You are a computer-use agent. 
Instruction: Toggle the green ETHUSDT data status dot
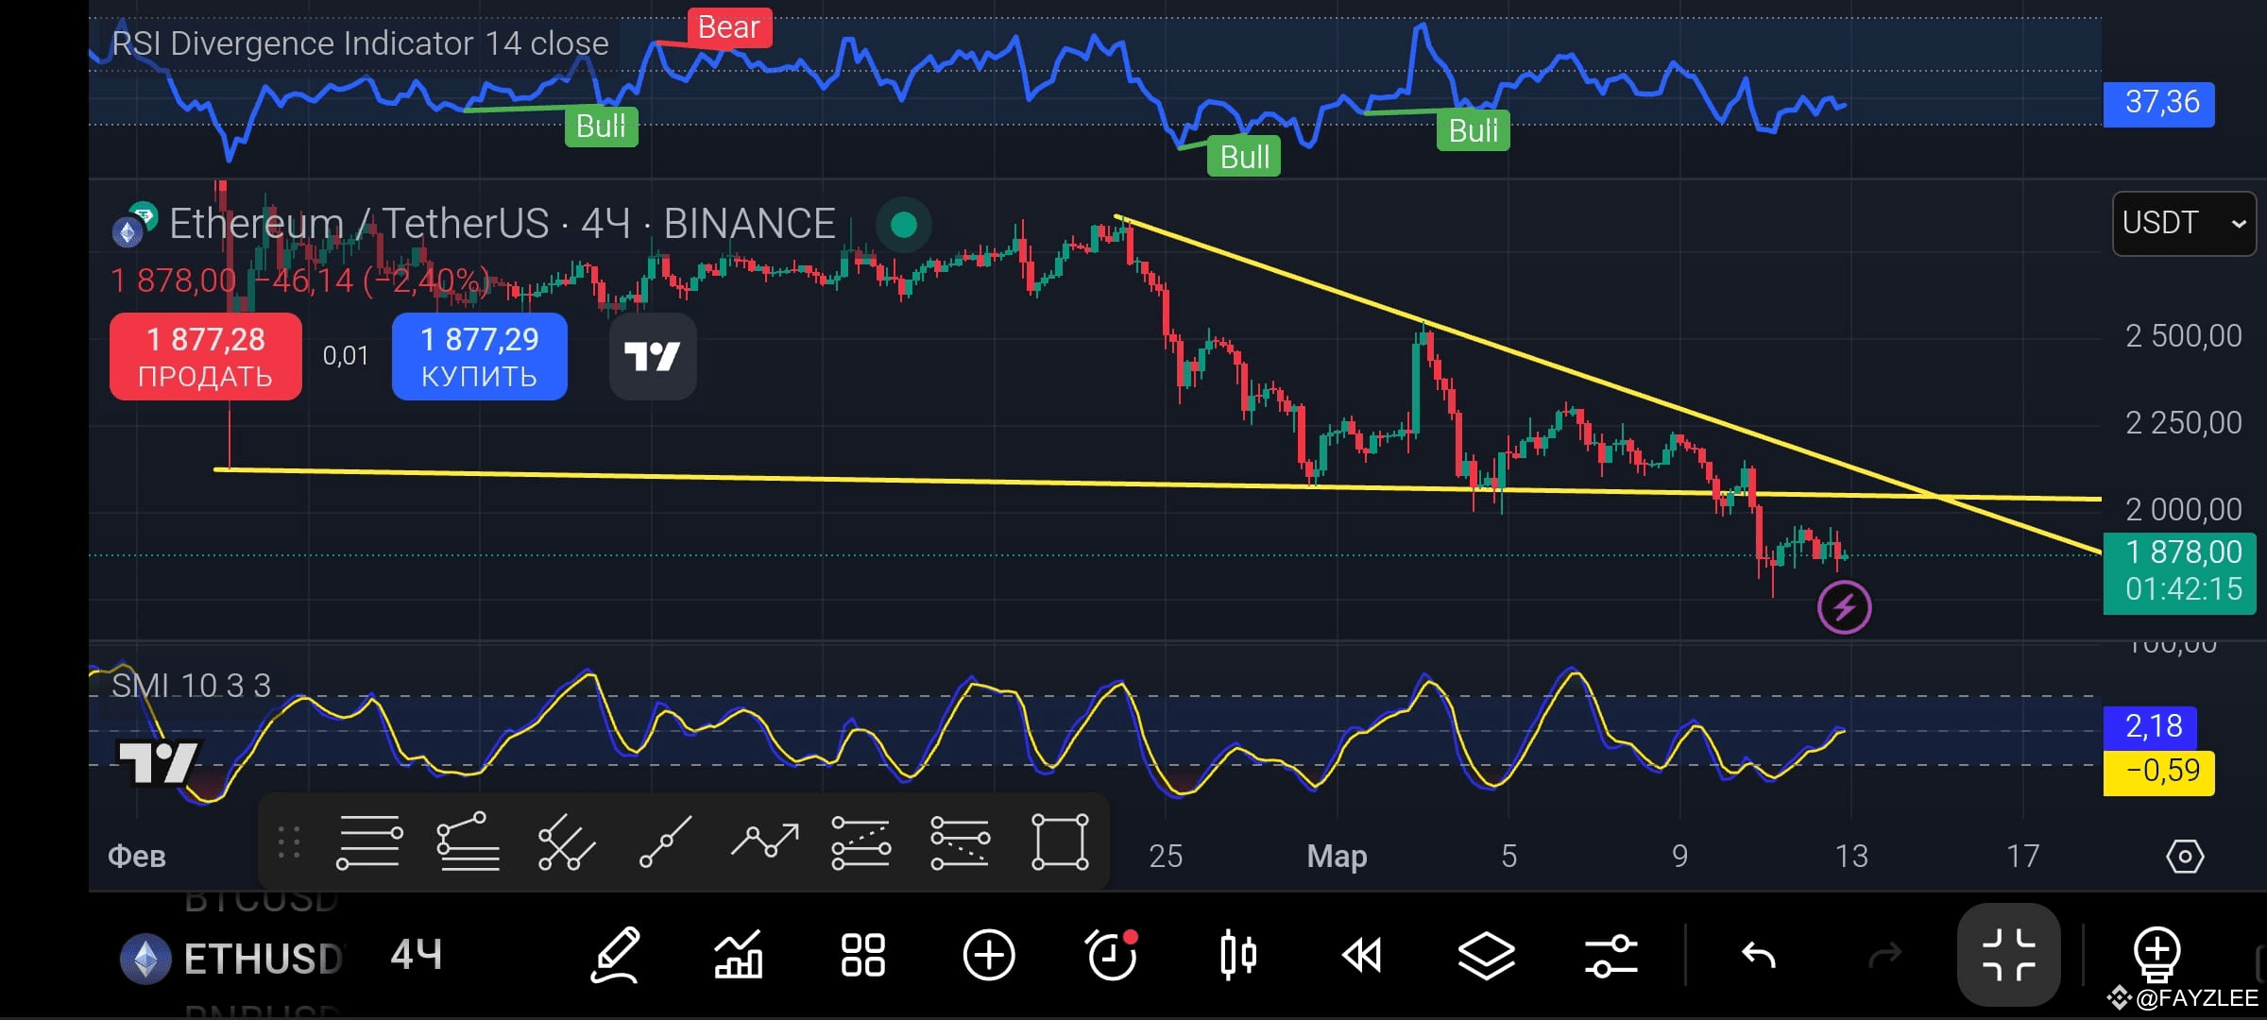point(903,226)
